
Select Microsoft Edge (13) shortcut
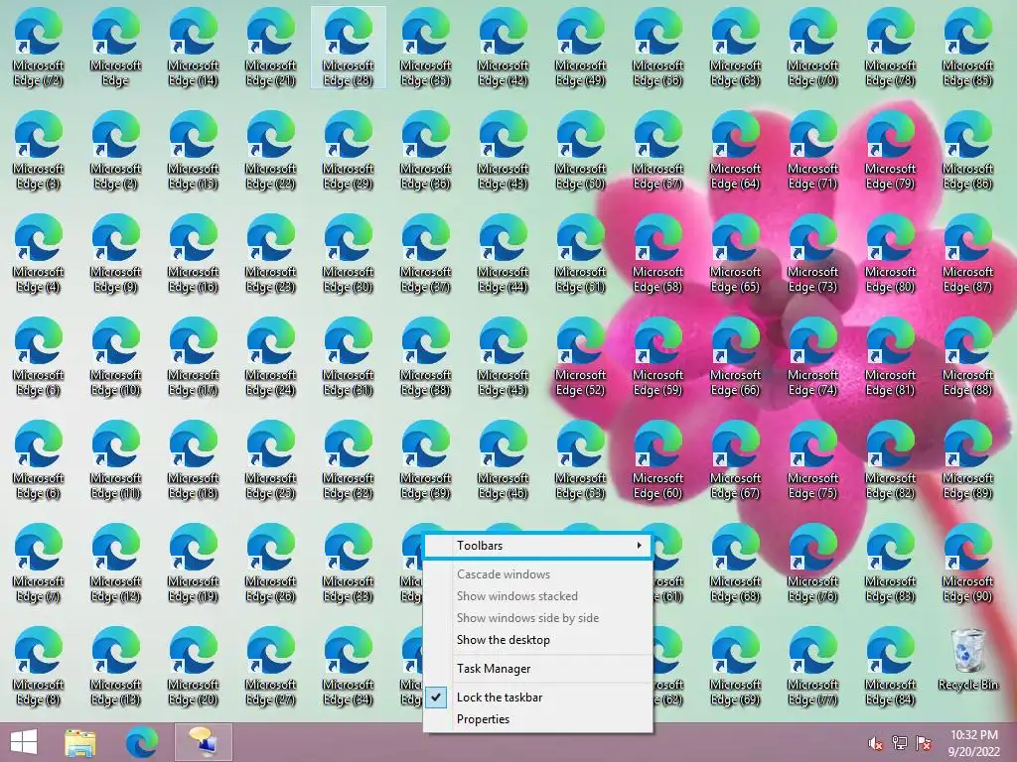coord(115,665)
